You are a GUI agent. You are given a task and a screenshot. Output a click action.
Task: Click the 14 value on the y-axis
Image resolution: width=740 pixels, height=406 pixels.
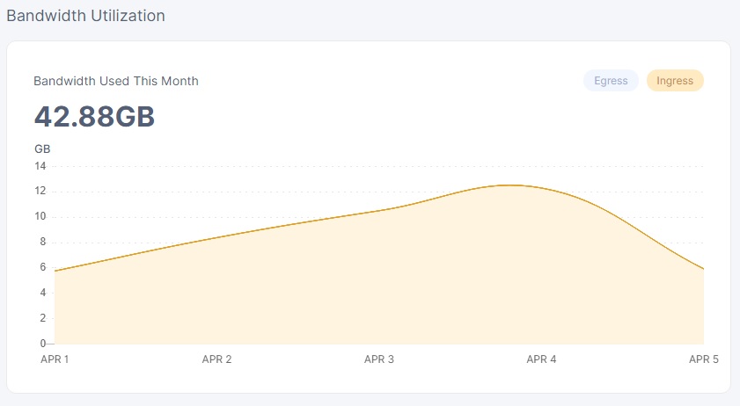pos(40,166)
